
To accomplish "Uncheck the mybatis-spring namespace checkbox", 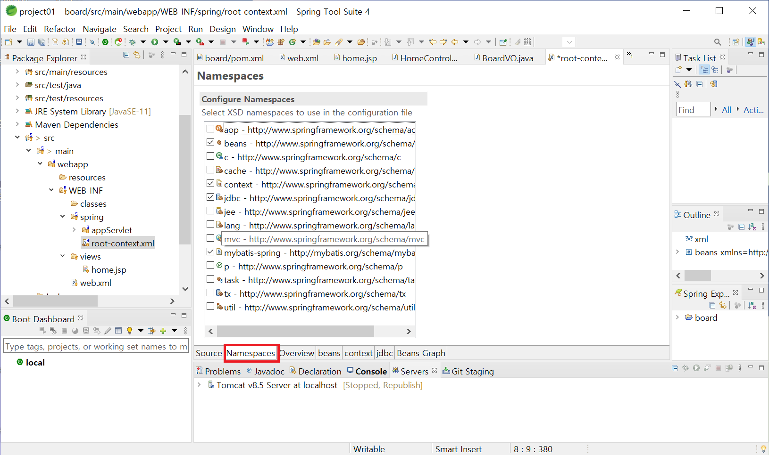I will [210, 252].
